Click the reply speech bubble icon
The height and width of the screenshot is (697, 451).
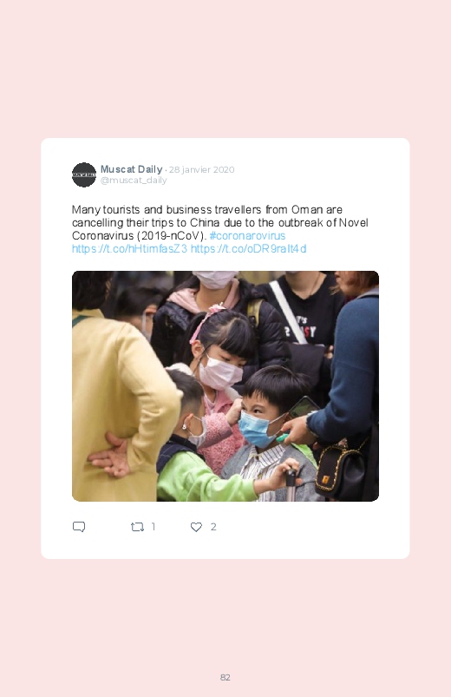pyautogui.click(x=79, y=527)
